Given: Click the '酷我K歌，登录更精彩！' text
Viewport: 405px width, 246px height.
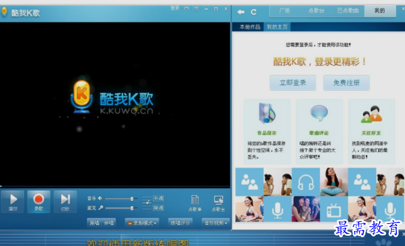Looking at the screenshot, I should (x=320, y=62).
